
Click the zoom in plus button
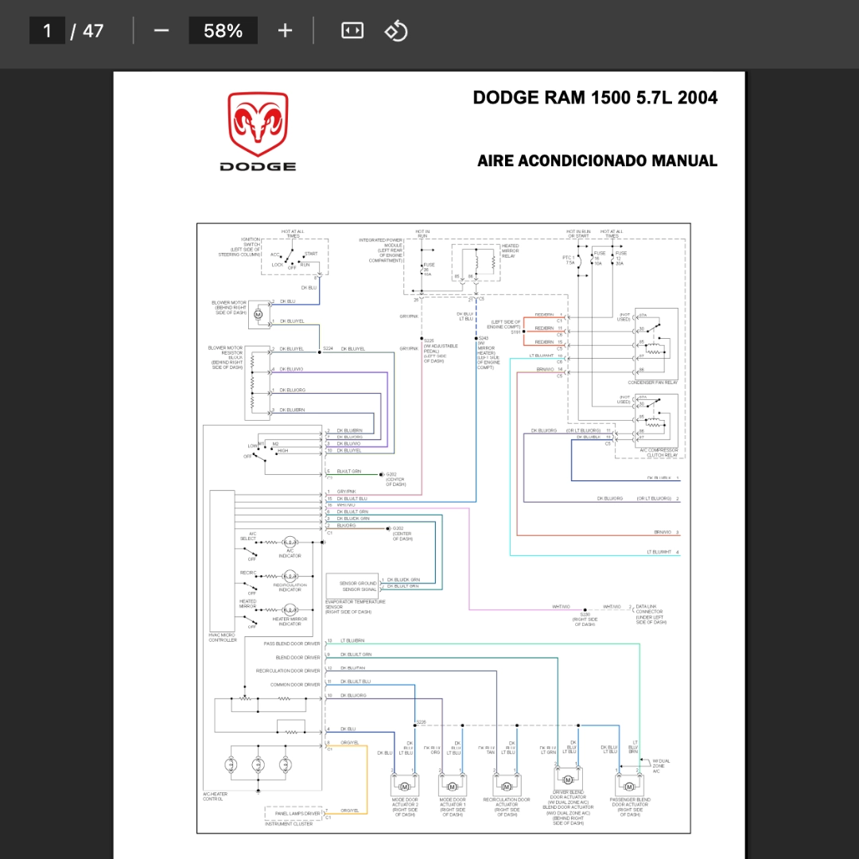tap(285, 31)
